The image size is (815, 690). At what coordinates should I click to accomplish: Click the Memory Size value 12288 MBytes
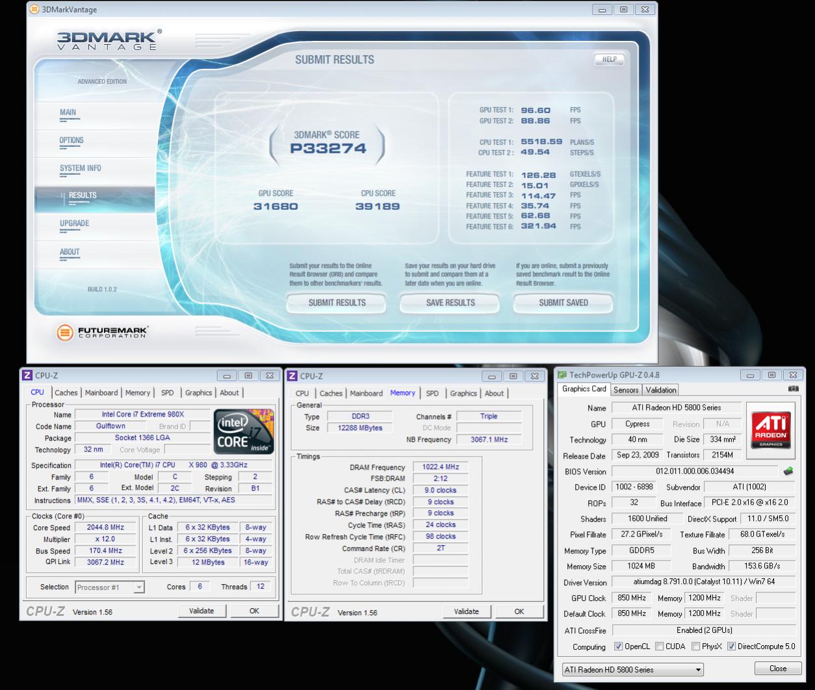359,428
